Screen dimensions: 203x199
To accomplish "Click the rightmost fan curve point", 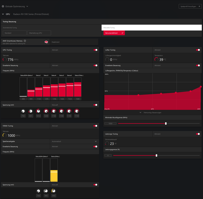I will point(201,87).
